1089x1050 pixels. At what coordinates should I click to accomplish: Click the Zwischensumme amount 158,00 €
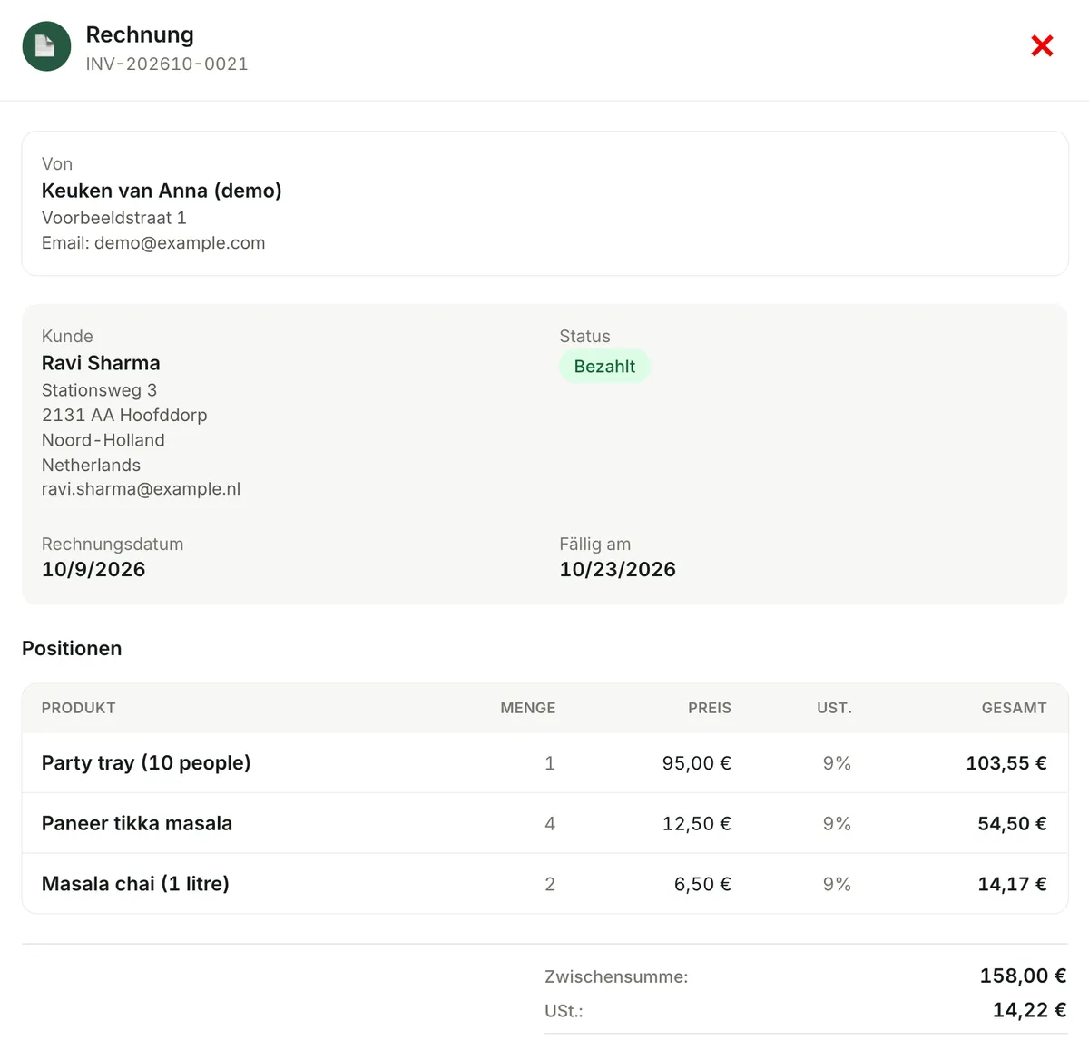pos(1023,976)
